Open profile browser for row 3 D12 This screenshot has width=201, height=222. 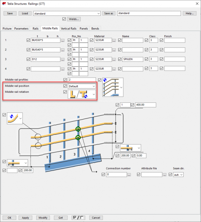point(63,60)
